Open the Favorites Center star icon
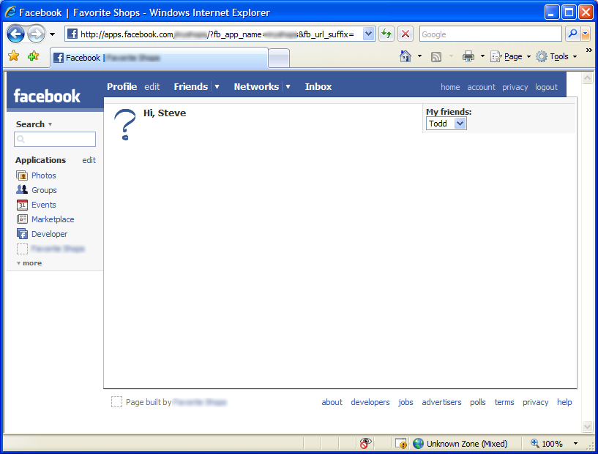This screenshot has height=454, width=598. pos(13,56)
